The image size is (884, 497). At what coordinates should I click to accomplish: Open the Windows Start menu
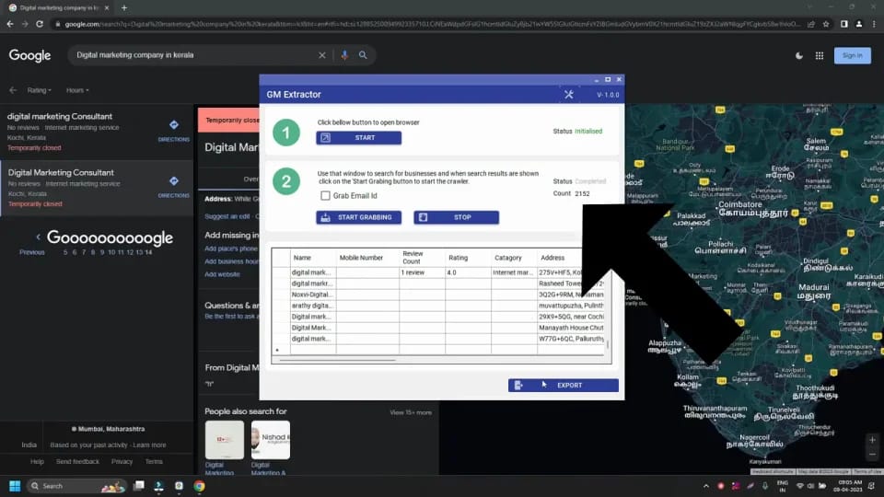(16, 486)
